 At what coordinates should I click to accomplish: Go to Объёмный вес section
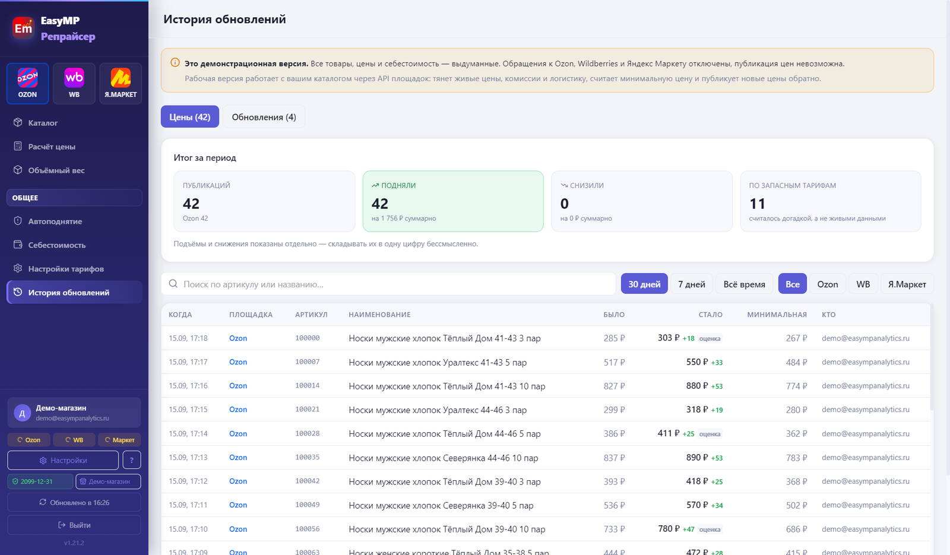coord(74,170)
